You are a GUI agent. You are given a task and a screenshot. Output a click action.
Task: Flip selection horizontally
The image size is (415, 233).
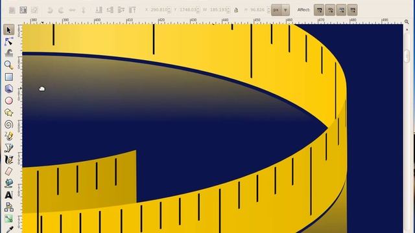click(x=72, y=10)
